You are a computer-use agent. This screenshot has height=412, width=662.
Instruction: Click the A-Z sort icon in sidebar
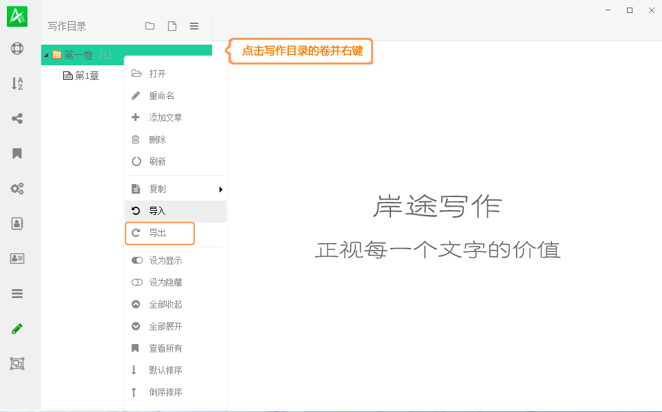pos(17,84)
